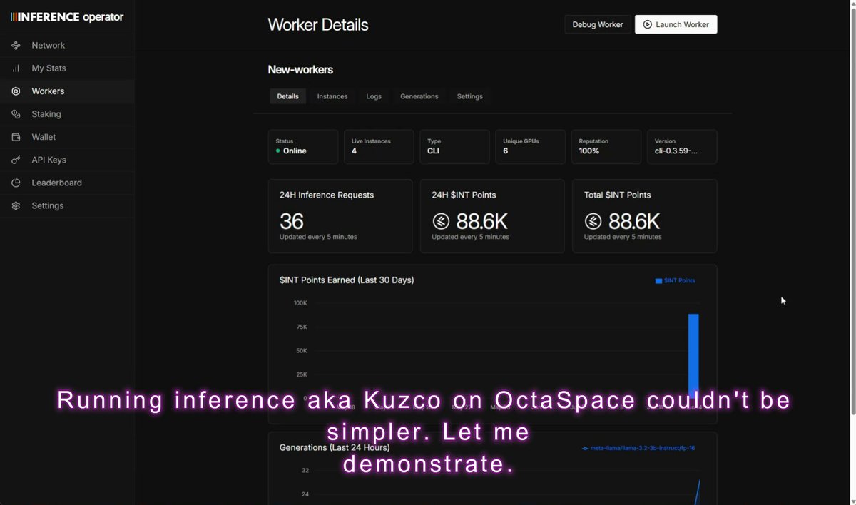Open Settings from the sidebar

(x=67, y=205)
